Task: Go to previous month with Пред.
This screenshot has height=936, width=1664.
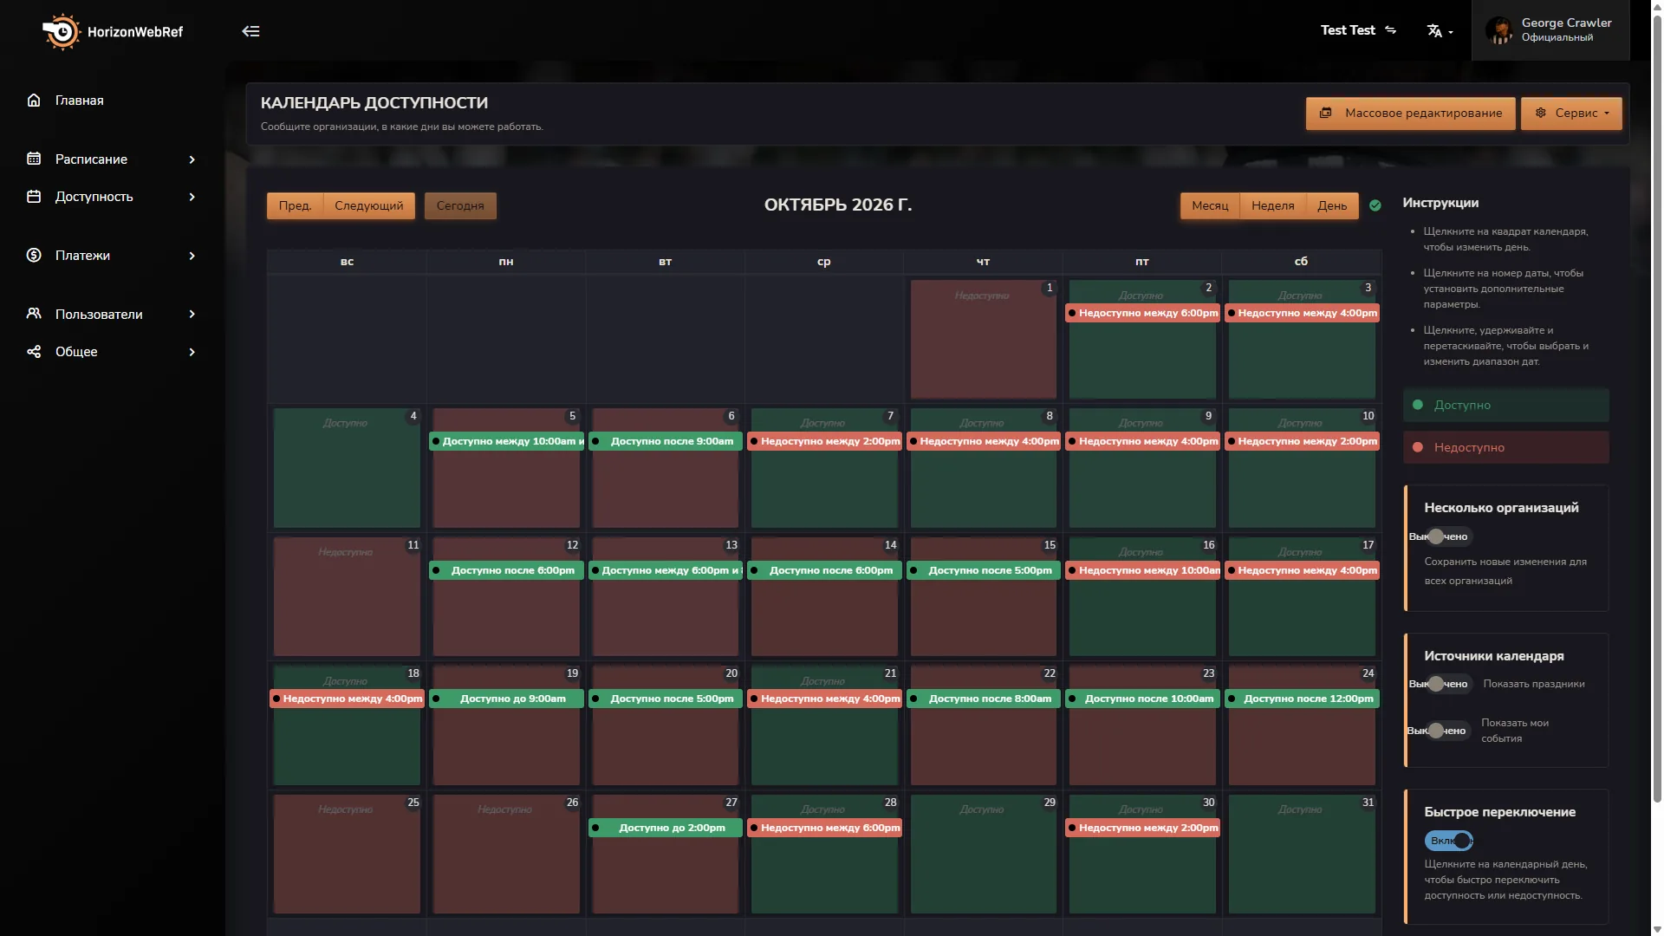Action: pyautogui.click(x=295, y=205)
